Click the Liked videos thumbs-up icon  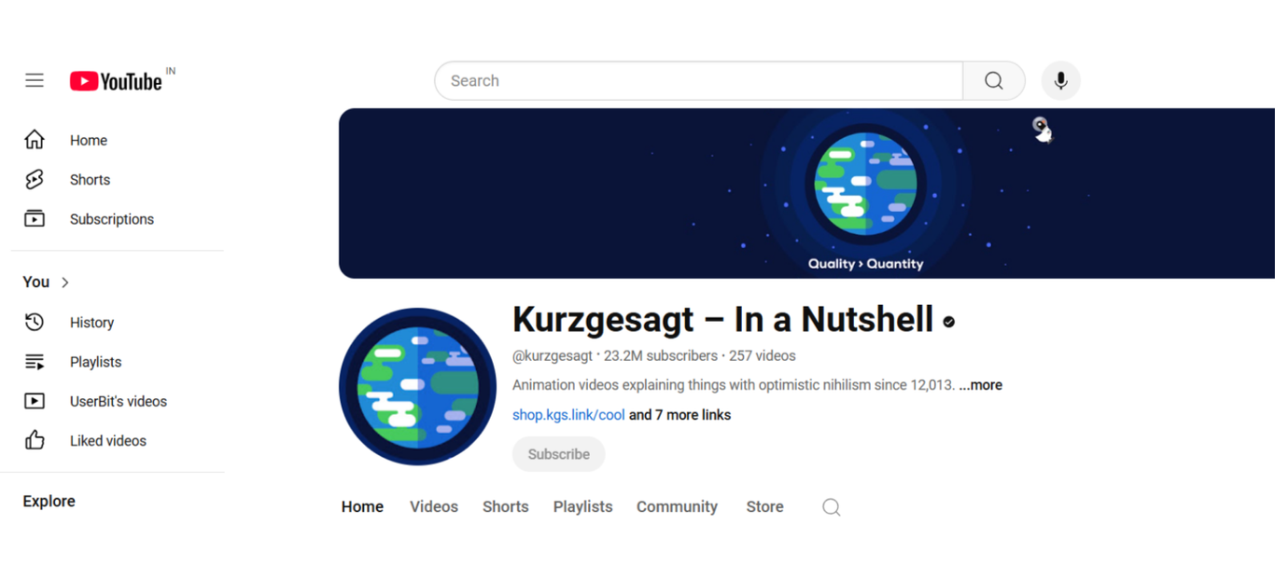[35, 440]
